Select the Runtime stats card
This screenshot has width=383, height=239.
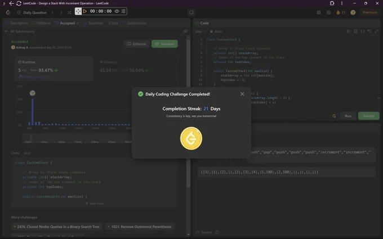coord(54,69)
